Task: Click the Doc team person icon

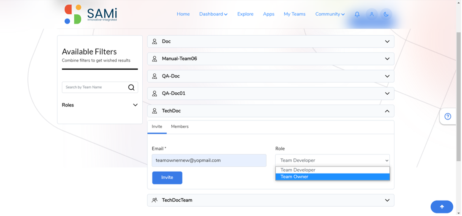Action: click(155, 41)
